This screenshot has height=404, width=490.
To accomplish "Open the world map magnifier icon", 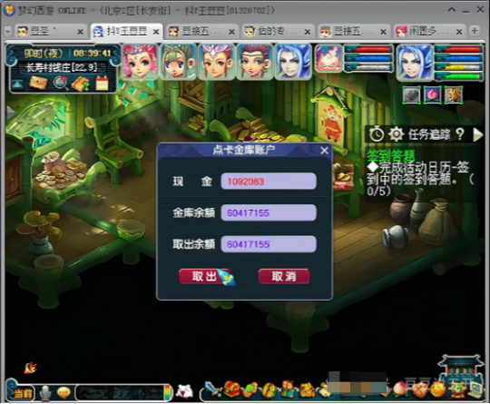I will tap(60, 84).
